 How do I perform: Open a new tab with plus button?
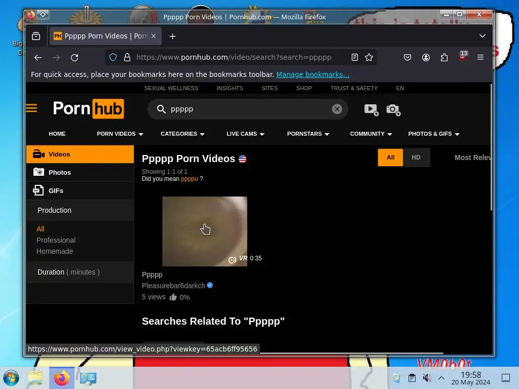click(x=172, y=36)
